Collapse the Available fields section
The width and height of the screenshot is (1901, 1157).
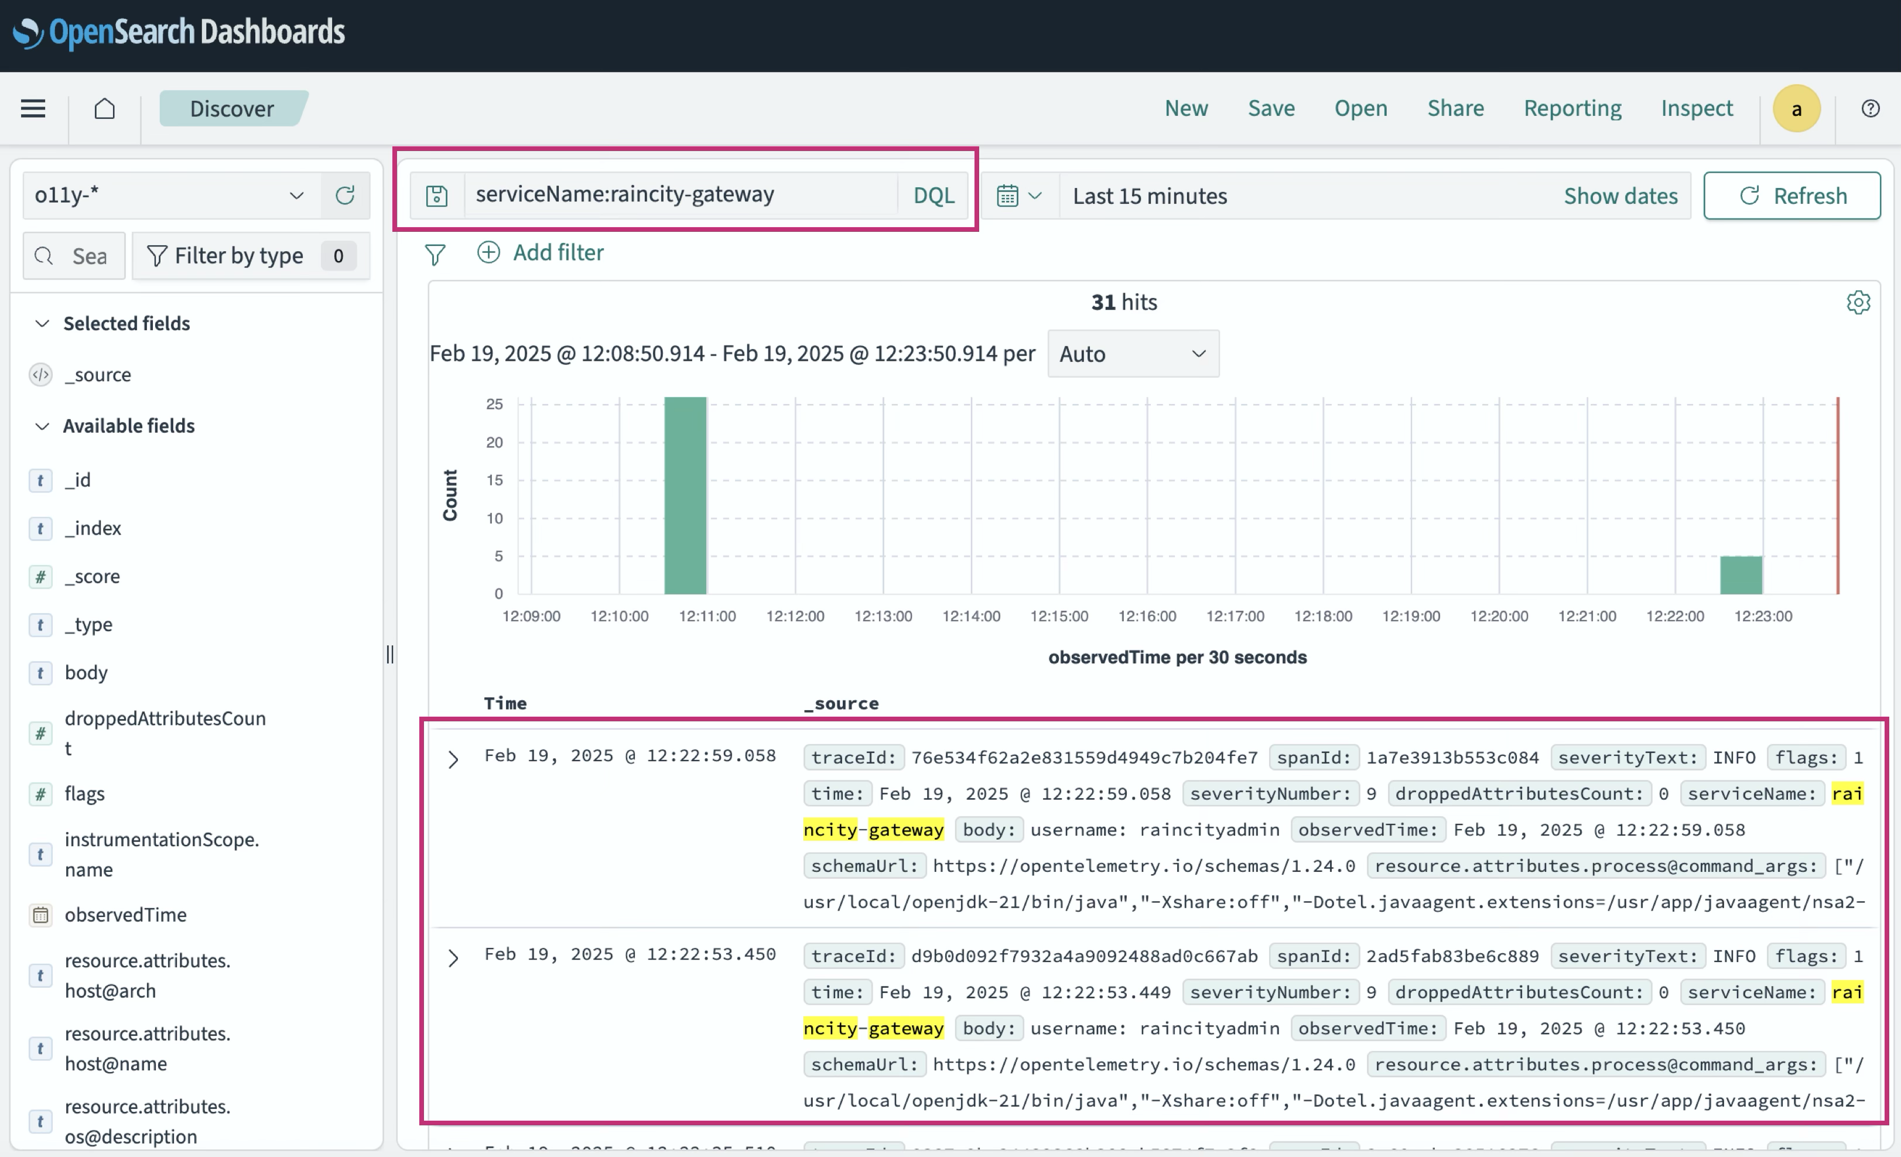(42, 426)
